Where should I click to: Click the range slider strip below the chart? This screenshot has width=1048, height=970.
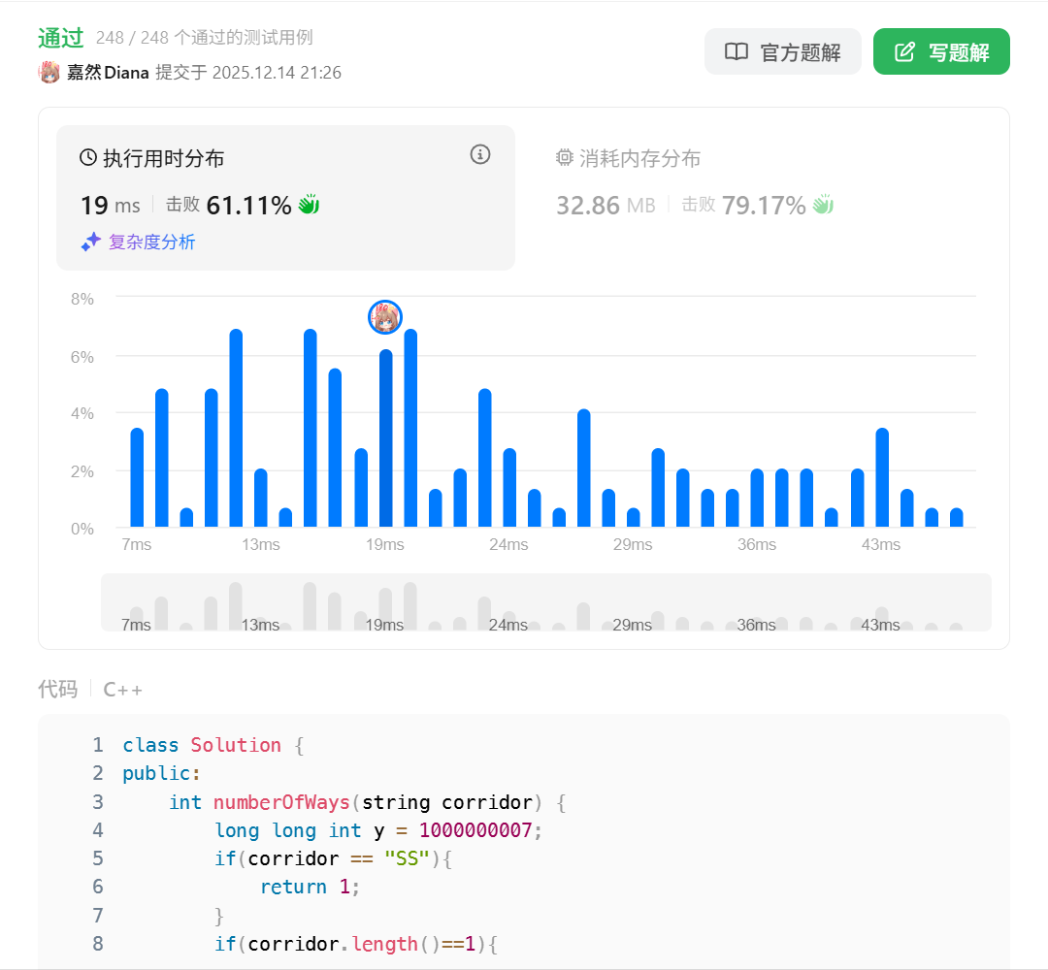[545, 602]
